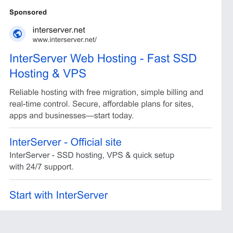
Task: Click the "apps and businesses—start today." line
Action: click(x=71, y=116)
